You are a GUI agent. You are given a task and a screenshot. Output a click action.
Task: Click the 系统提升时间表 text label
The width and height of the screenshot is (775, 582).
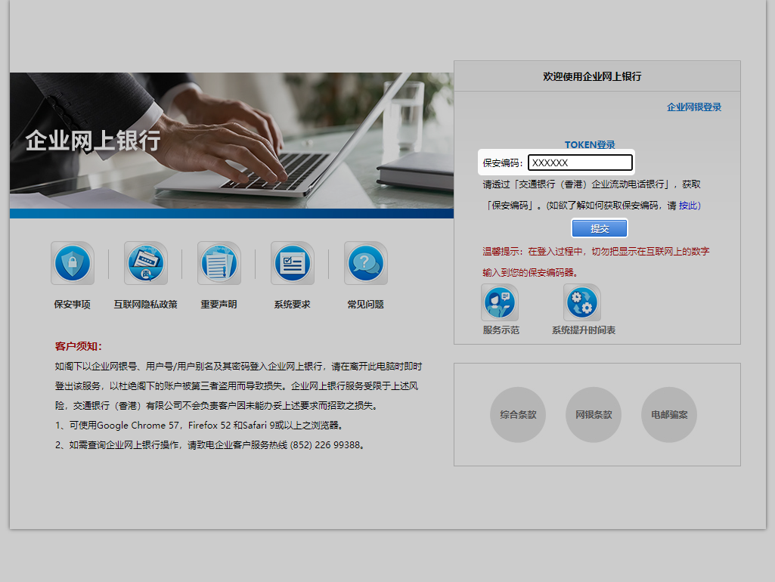(x=583, y=330)
